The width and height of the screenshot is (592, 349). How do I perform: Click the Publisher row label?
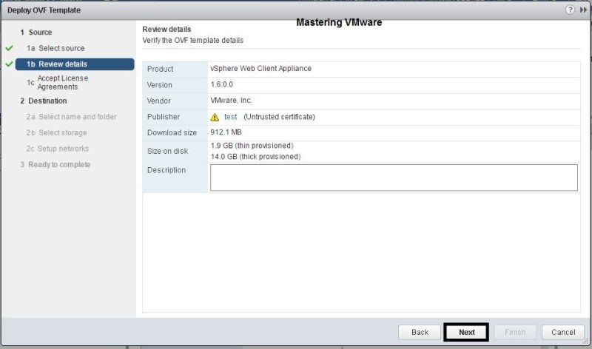(x=164, y=117)
